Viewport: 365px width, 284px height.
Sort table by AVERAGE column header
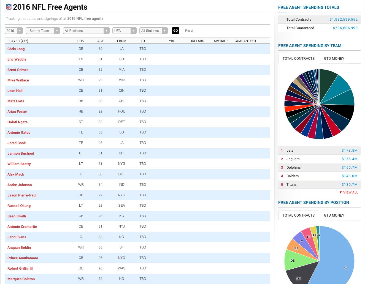pyautogui.click(x=221, y=41)
